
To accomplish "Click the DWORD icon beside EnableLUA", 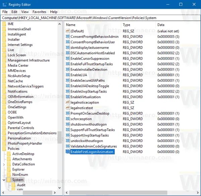I will [x=68, y=75].
